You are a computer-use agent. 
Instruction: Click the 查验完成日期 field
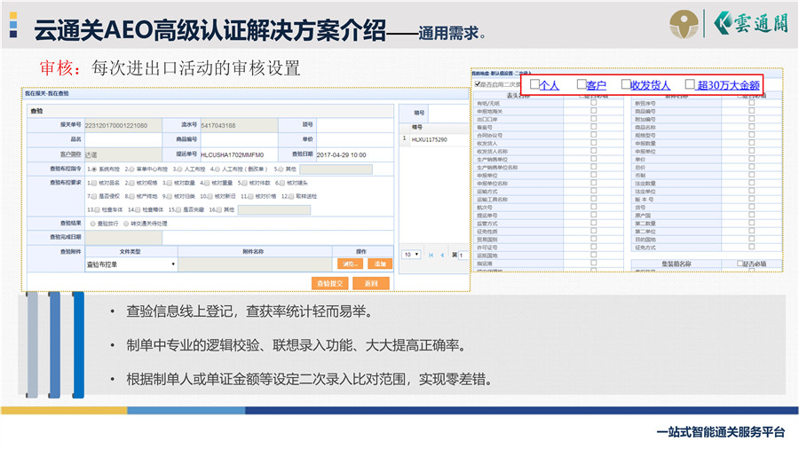tap(123, 237)
